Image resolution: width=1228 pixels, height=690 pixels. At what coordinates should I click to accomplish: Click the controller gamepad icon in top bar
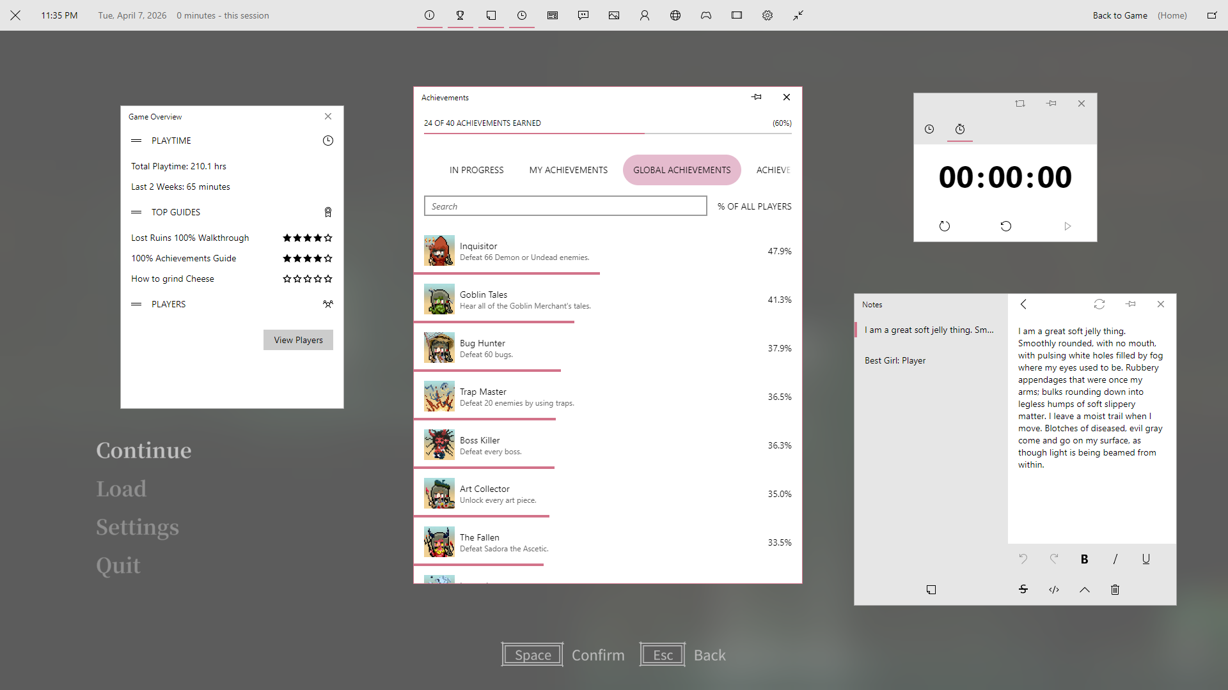[705, 15]
